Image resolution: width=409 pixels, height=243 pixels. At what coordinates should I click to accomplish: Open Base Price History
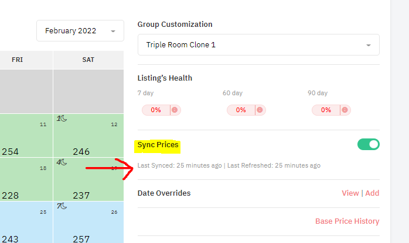tap(347, 221)
